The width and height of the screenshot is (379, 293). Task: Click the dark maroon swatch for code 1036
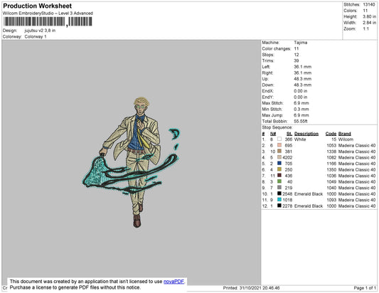pos(279,175)
